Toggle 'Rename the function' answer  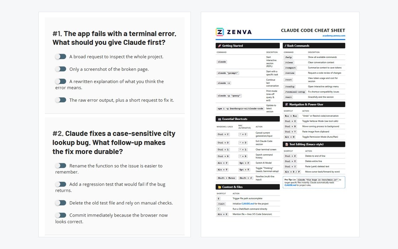click(61, 165)
